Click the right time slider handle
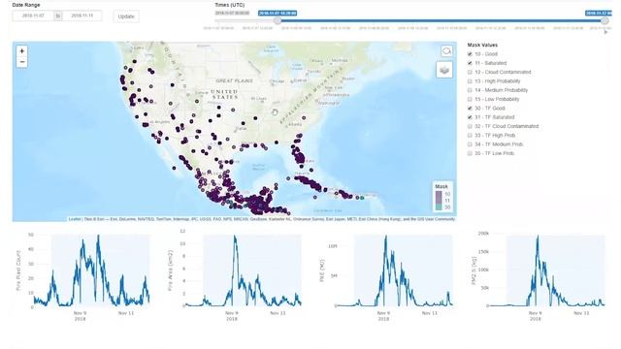This screenshot has height=349, width=621. point(605,20)
